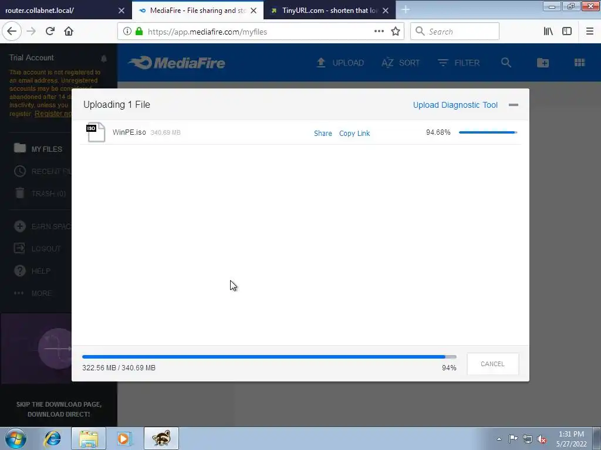Click Copy Link for WinPE.iso
Viewport: 601px width, 450px height.
coord(354,133)
